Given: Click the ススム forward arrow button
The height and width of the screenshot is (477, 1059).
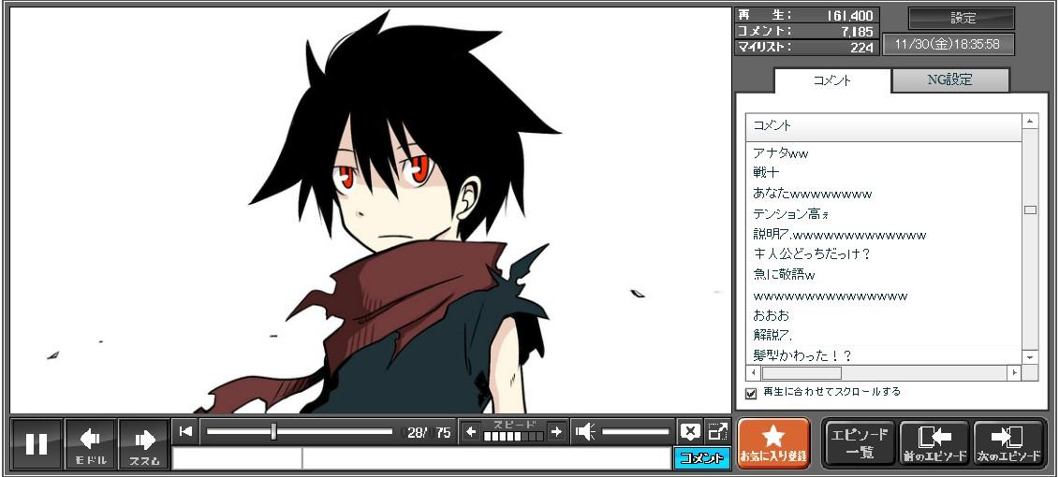Looking at the screenshot, I should [x=144, y=443].
